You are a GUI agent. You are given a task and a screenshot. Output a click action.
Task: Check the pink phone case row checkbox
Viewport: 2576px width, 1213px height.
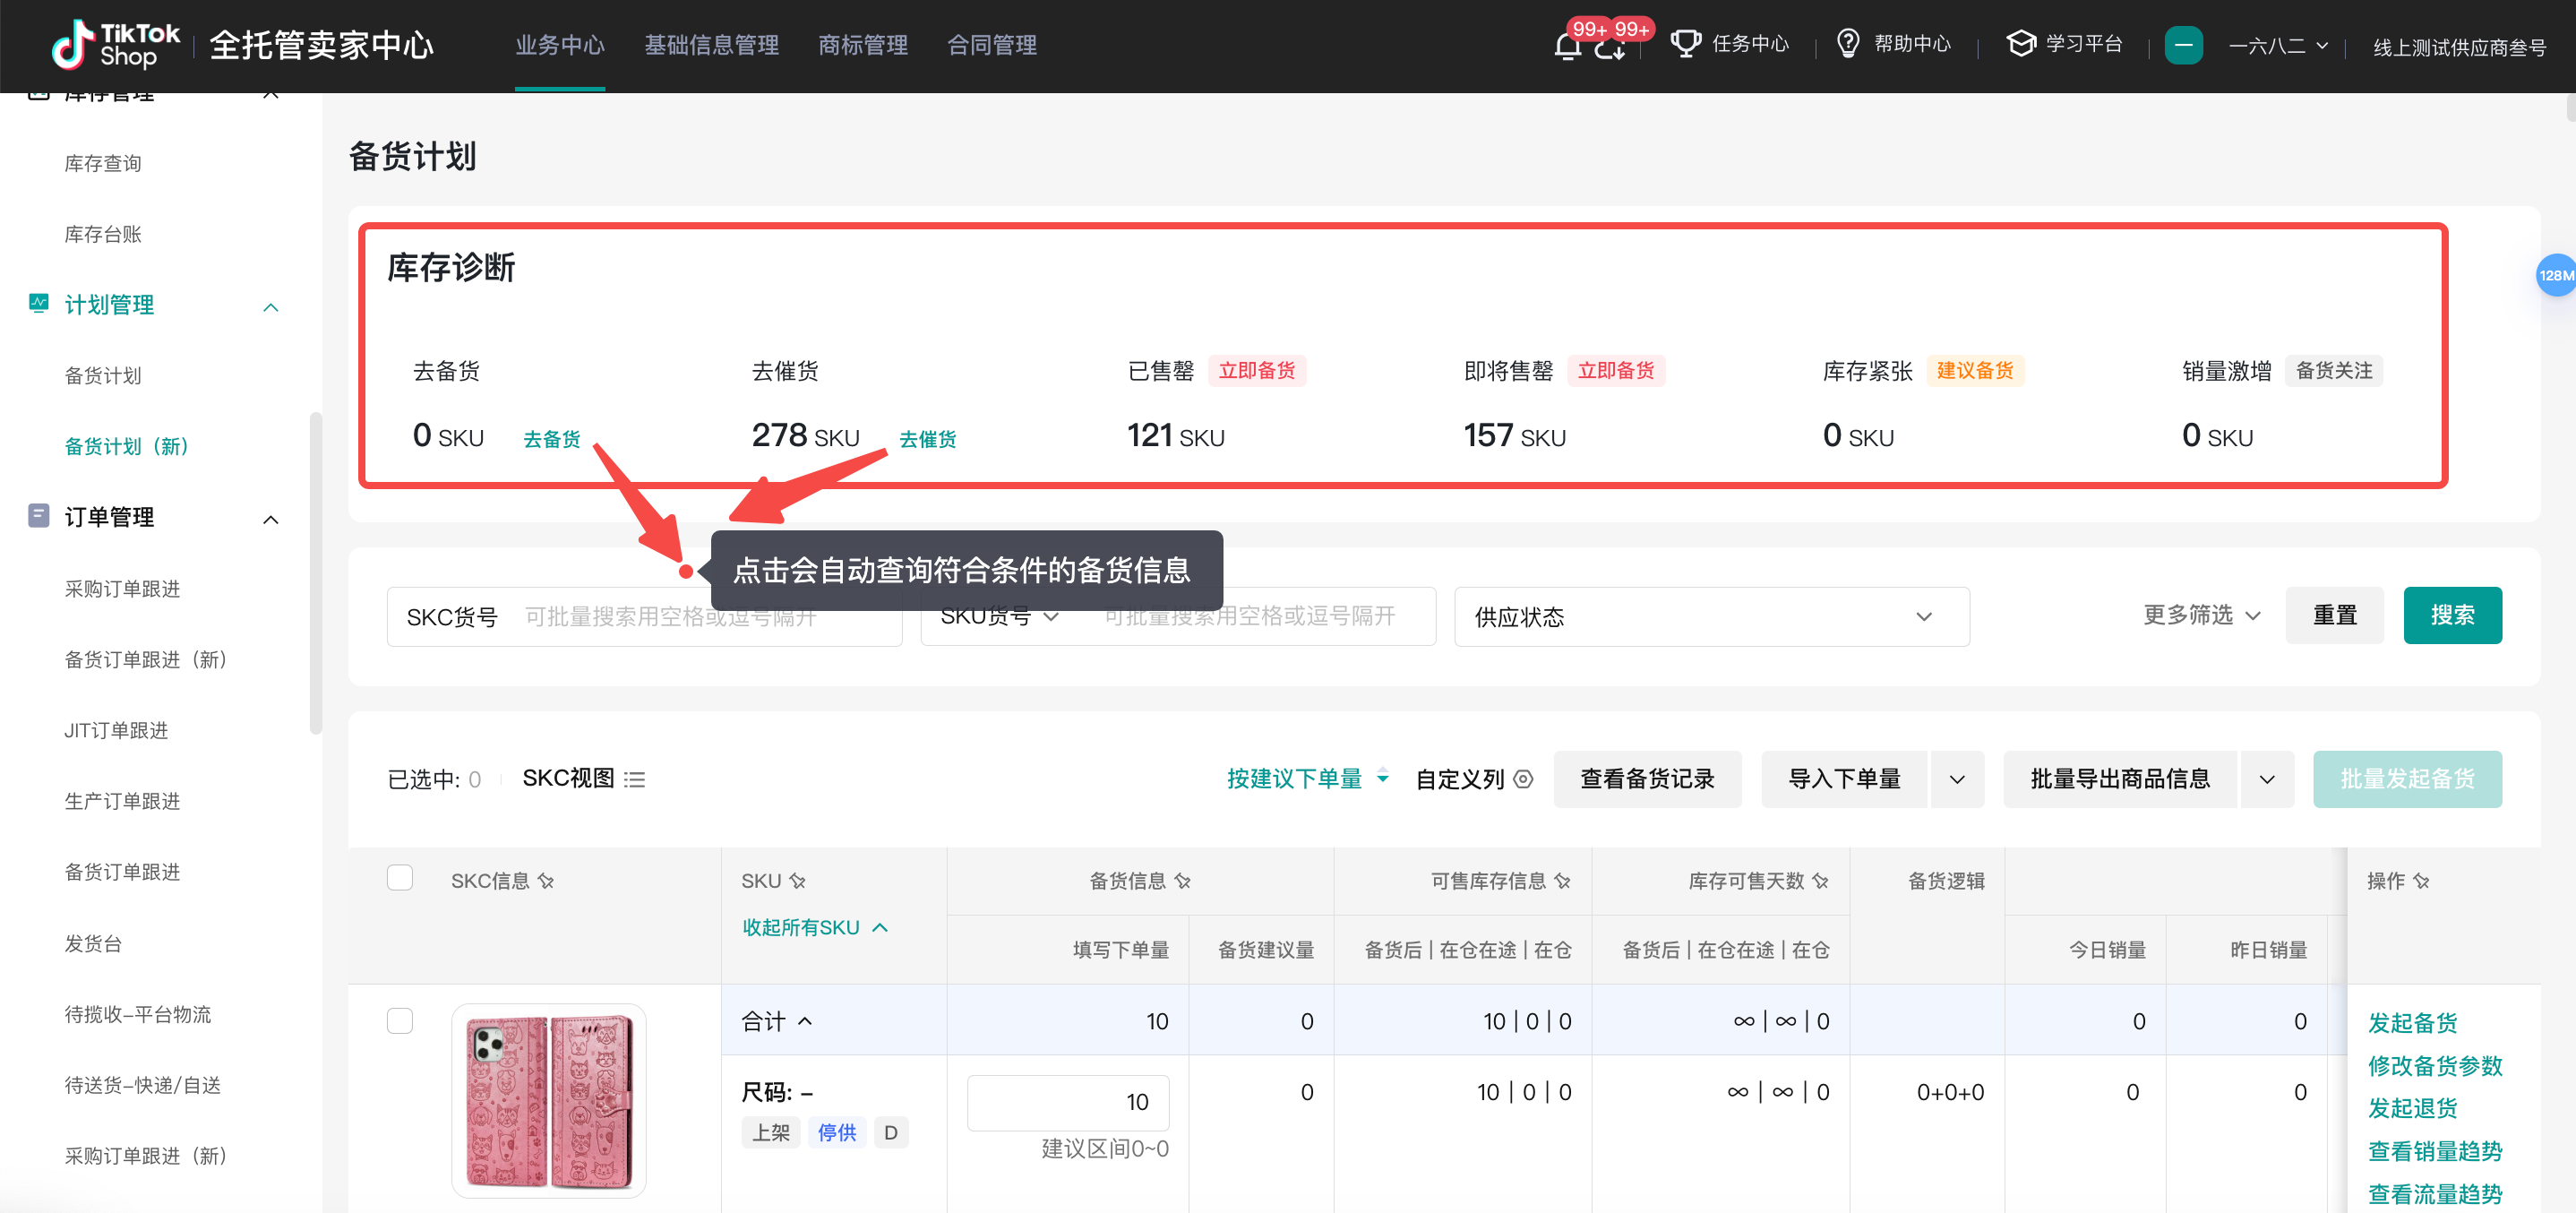tap(400, 1020)
